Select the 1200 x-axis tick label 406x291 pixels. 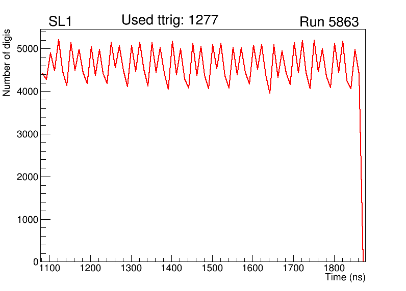coord(90,269)
